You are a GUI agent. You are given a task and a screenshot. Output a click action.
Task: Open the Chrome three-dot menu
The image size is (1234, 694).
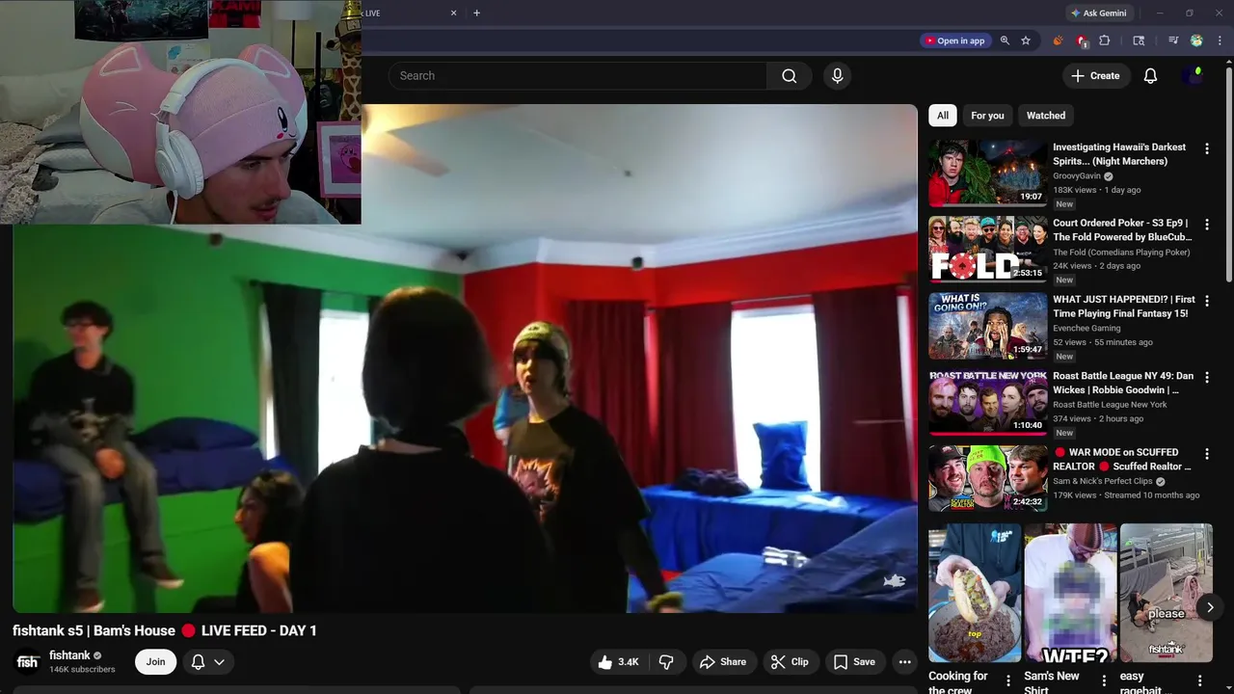point(1220,40)
